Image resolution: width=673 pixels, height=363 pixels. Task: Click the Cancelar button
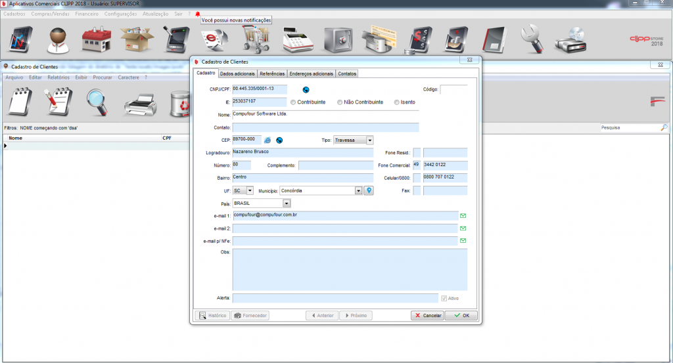(427, 315)
